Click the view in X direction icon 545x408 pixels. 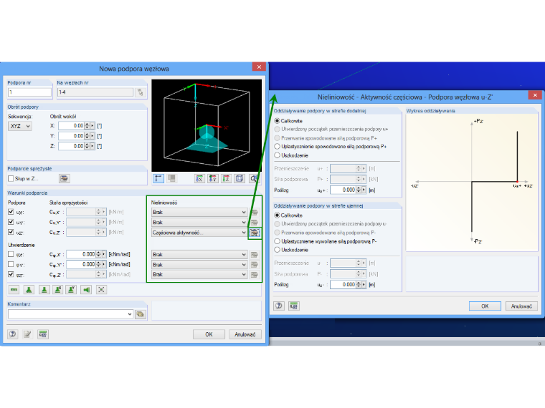[199, 179]
